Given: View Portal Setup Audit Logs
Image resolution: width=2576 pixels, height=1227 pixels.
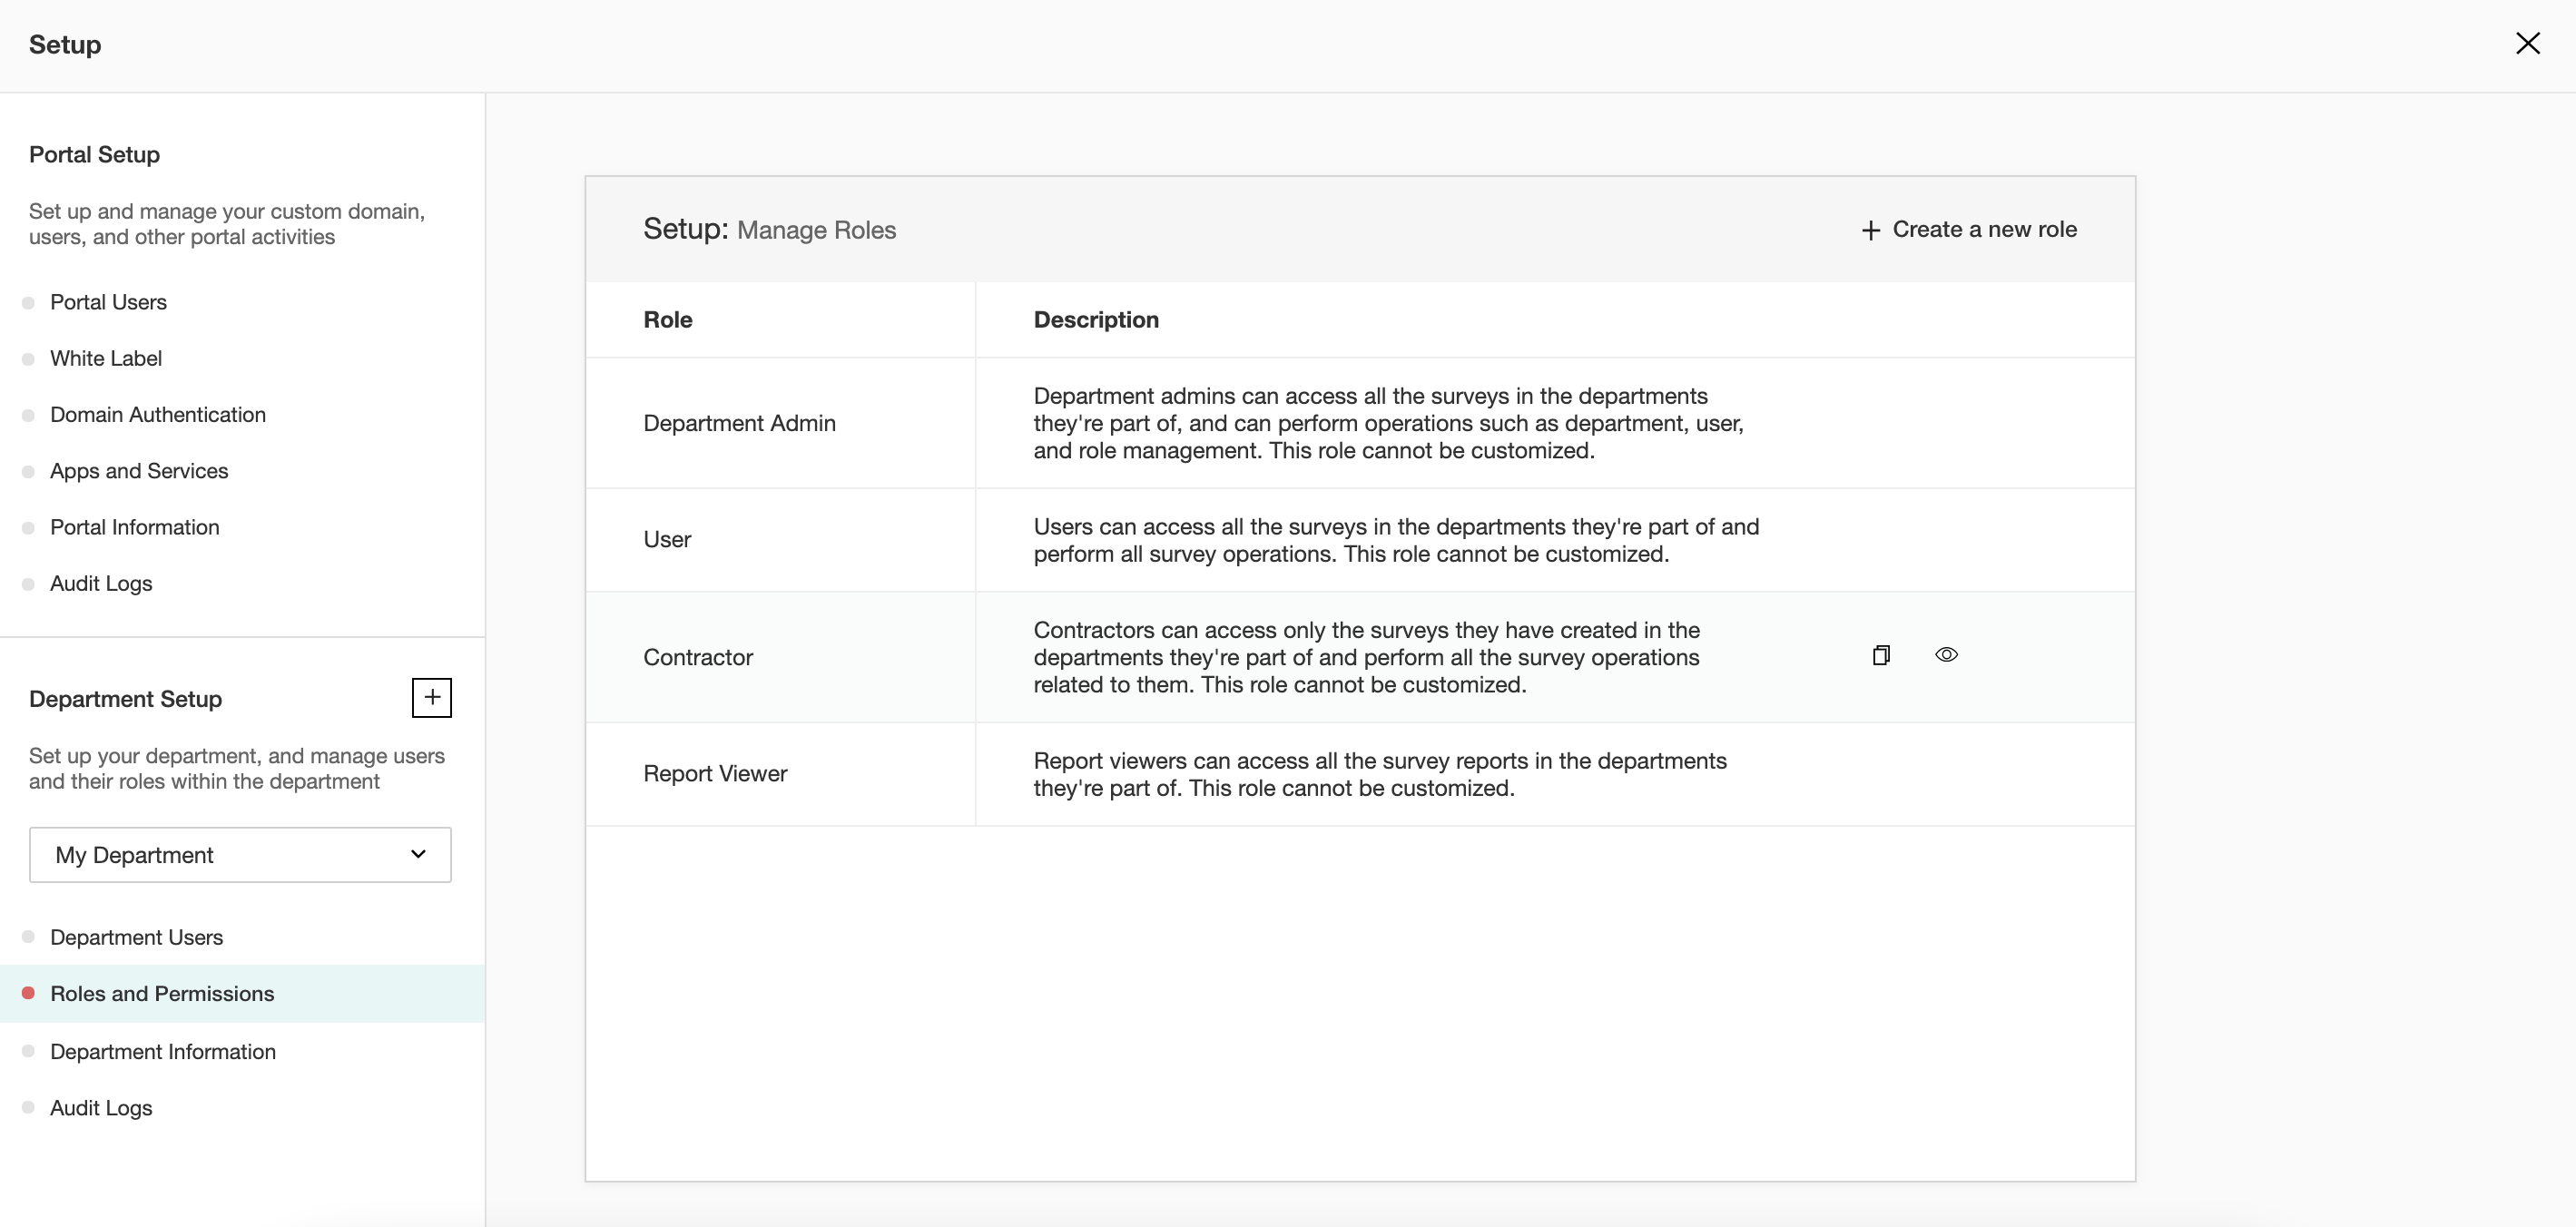Looking at the screenshot, I should (x=101, y=583).
